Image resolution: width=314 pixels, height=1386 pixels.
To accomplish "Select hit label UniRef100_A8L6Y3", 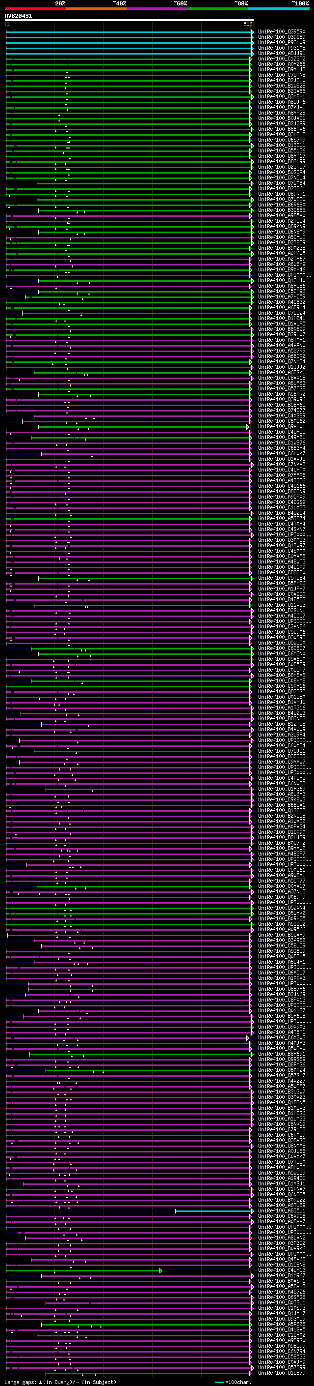I will [x=282, y=794].
